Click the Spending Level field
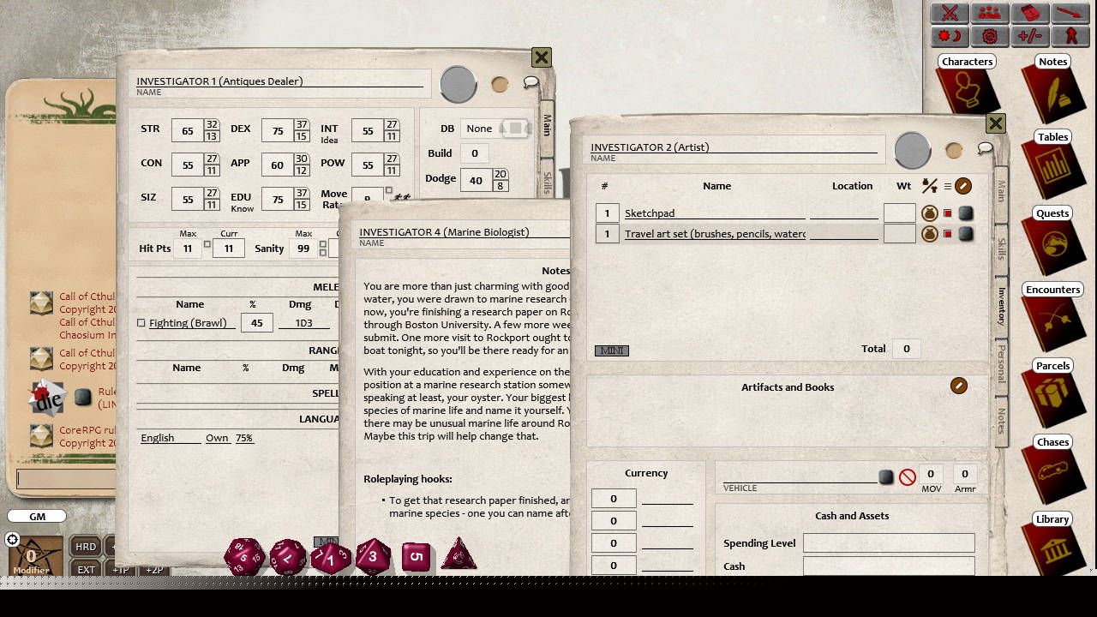Screen dimensions: 1097x617 point(889,542)
